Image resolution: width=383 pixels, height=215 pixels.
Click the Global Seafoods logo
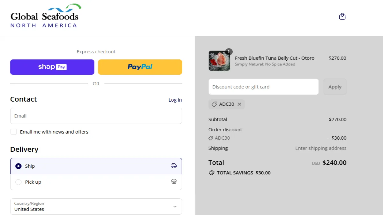[x=45, y=15]
